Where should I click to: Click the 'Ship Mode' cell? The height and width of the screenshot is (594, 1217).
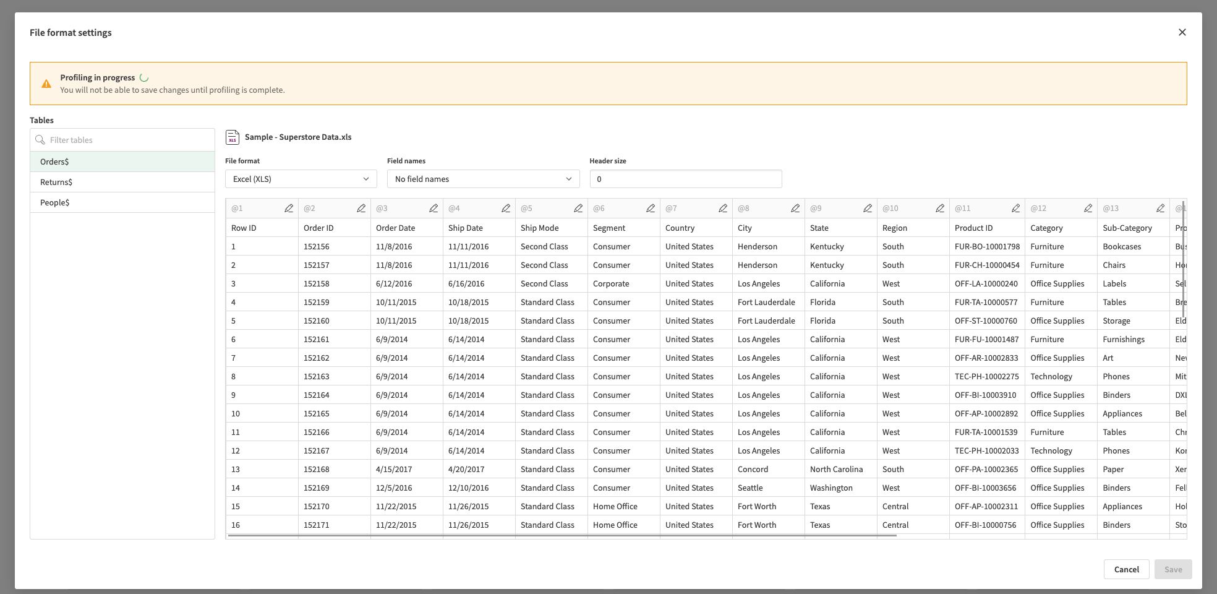point(551,228)
